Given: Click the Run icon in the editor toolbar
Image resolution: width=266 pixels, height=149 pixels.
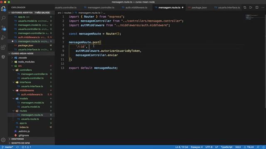Looking at the screenshot, I should tap(251, 7).
